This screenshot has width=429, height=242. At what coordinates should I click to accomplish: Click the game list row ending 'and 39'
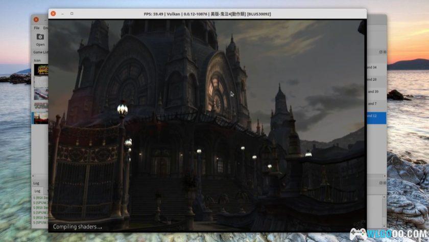(x=376, y=92)
